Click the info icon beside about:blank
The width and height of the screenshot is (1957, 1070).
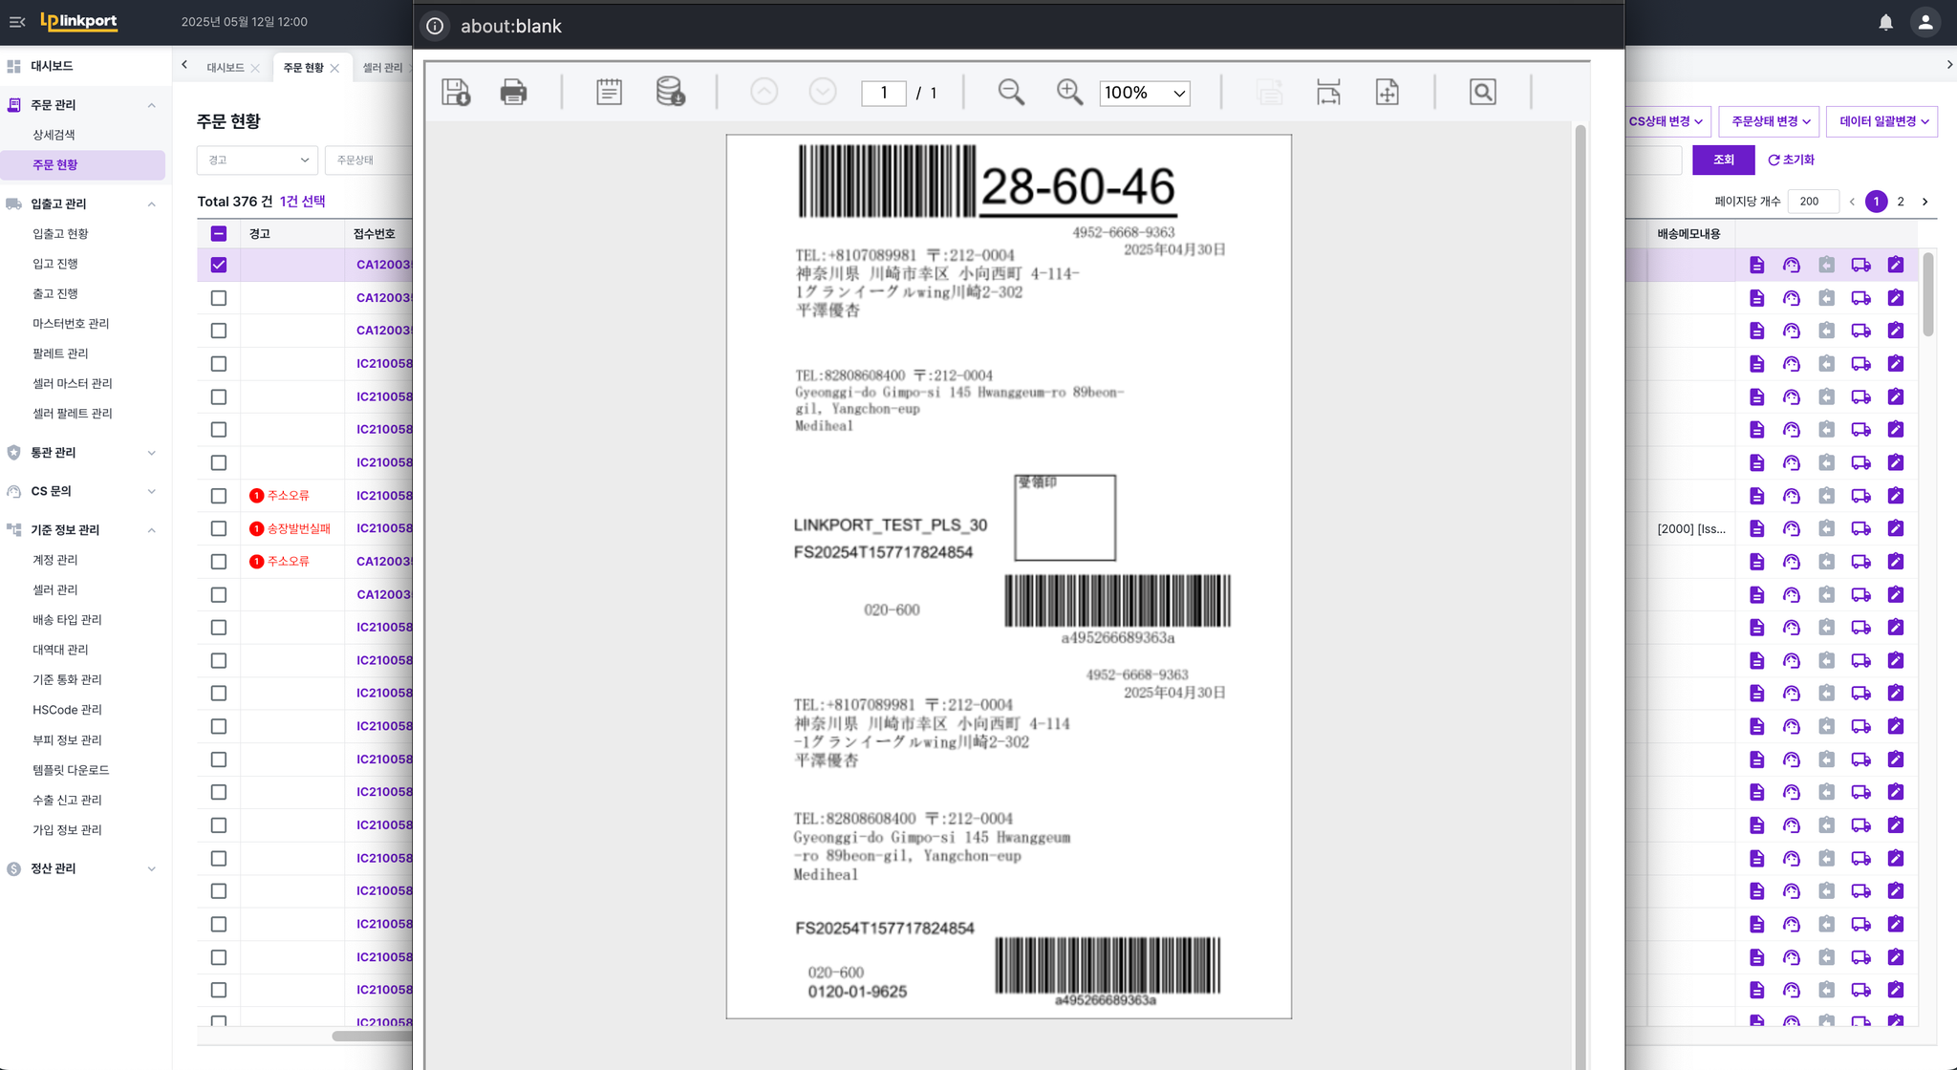(435, 26)
